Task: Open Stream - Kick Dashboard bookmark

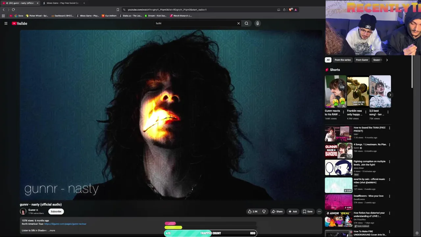Action: click(156, 16)
